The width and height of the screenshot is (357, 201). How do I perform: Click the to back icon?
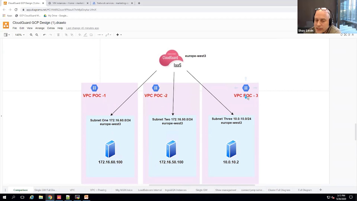(72, 35)
